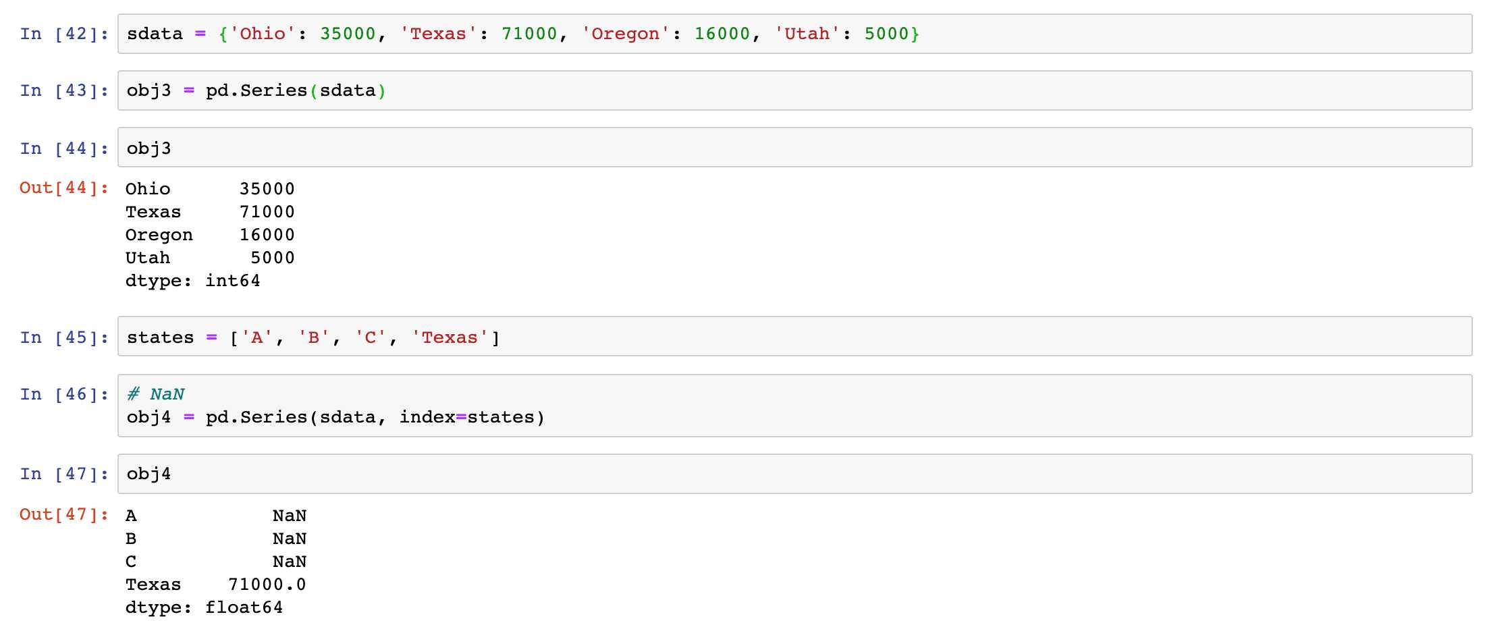Click row C NaN in Out[47]
The width and height of the screenshot is (1489, 625).
pos(216,562)
